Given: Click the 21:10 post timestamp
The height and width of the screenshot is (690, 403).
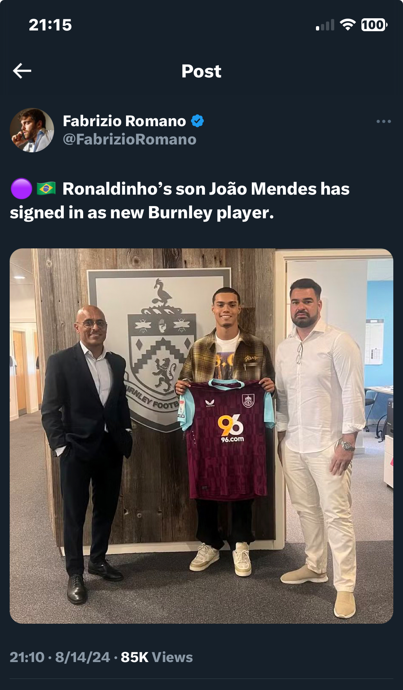Looking at the screenshot, I should click(x=27, y=657).
